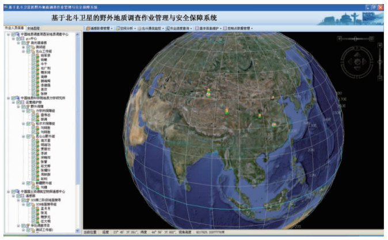Click the 遥感影像管理 toolbar icon

point(88,28)
